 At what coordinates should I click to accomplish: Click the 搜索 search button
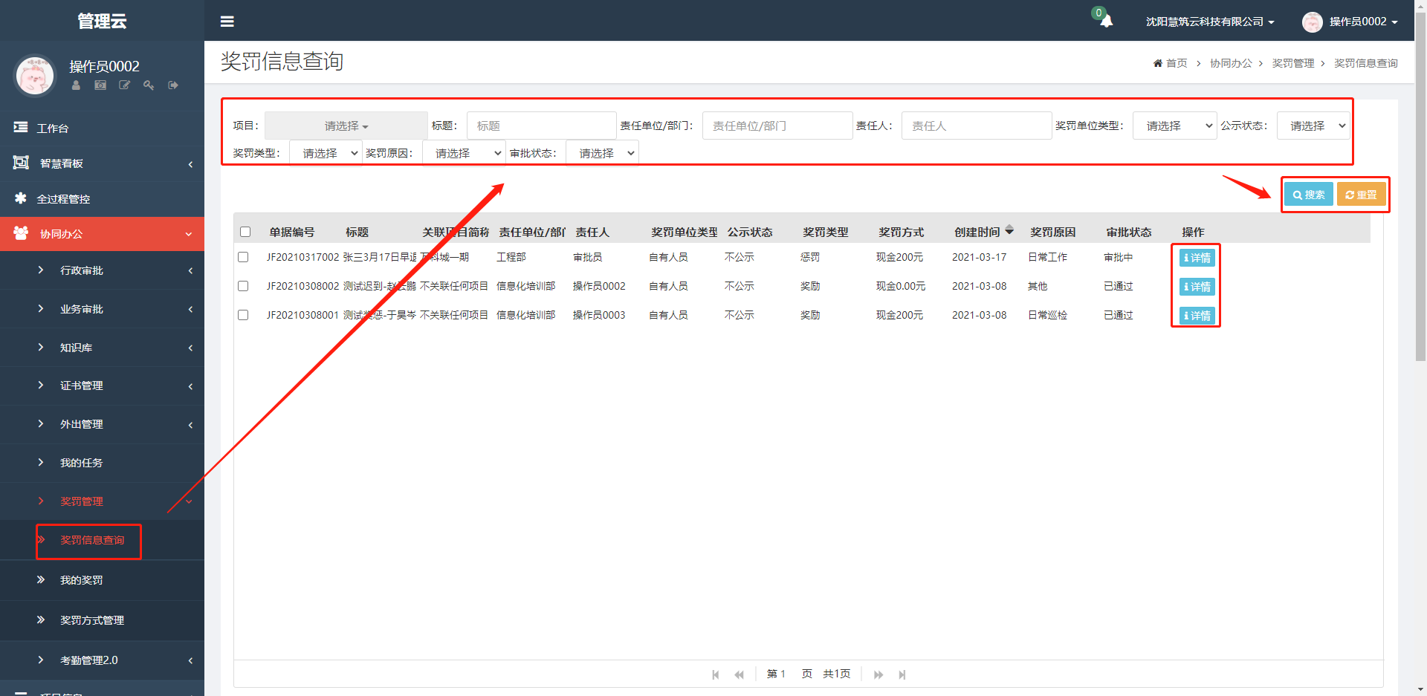coord(1308,195)
